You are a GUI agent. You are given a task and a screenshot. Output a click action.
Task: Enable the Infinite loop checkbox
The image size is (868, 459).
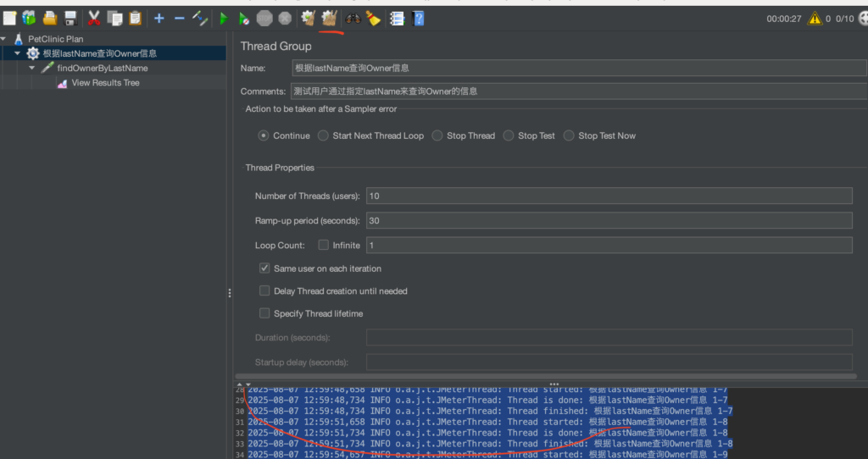[323, 245]
